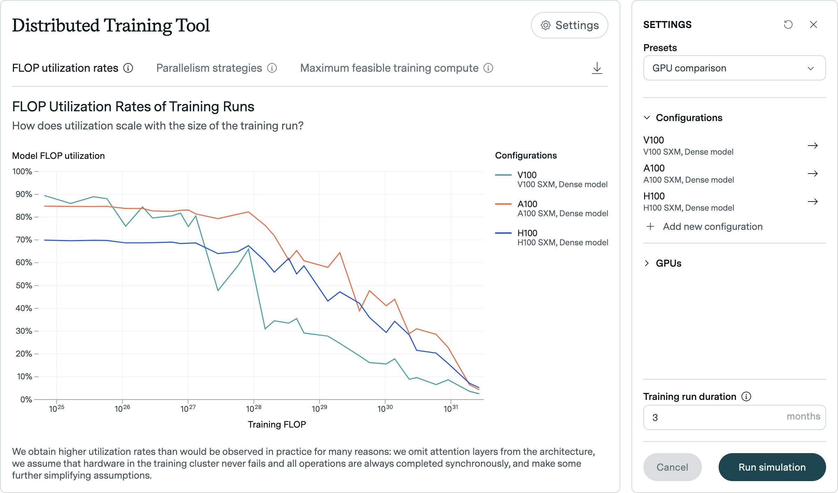Click the download chart icon

click(x=597, y=68)
